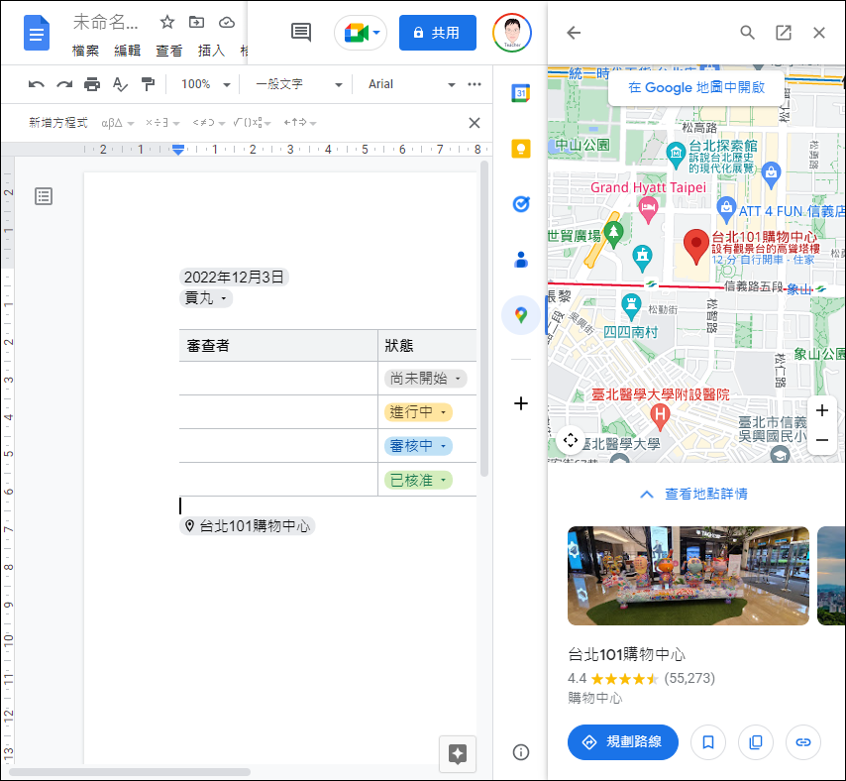This screenshot has height=781, width=846.
Task: Open the 插入 menu
Action: [x=211, y=51]
